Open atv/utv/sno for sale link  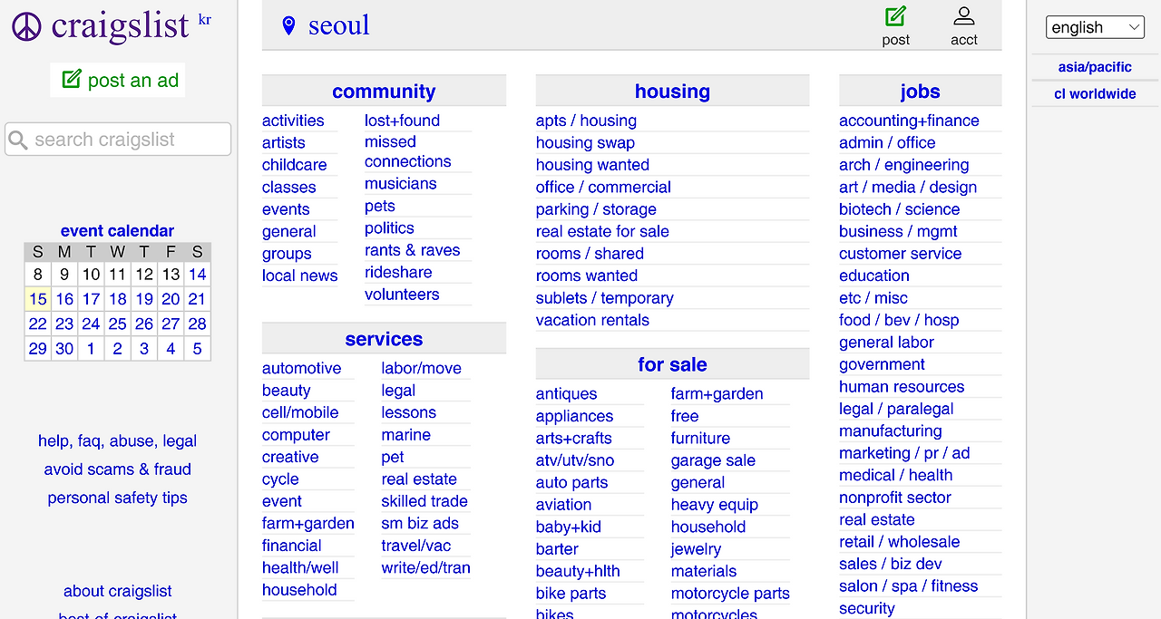pos(574,460)
